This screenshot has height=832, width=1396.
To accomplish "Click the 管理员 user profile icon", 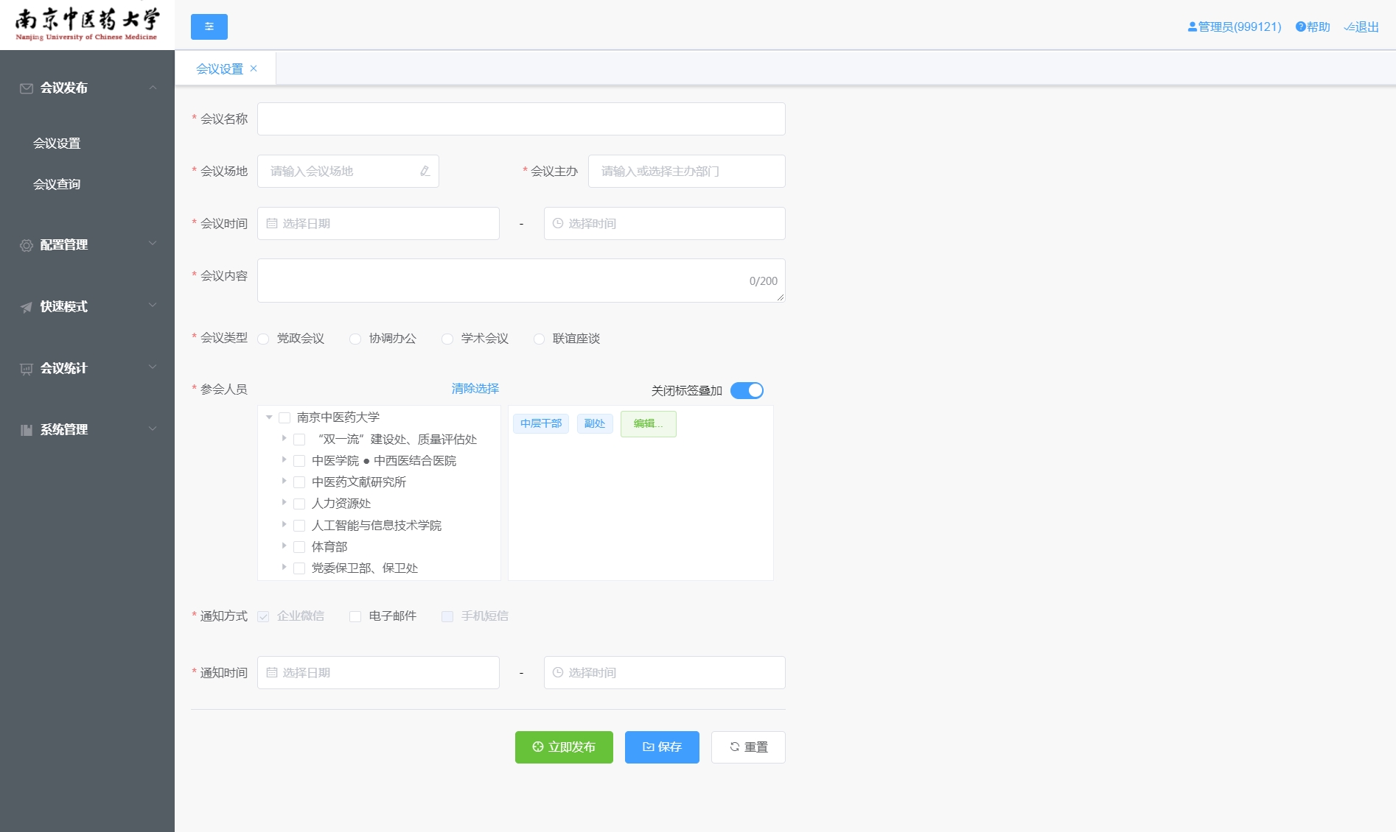I will tap(1192, 27).
